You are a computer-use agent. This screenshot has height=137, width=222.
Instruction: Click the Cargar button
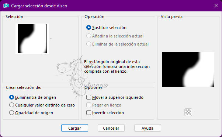74,128
